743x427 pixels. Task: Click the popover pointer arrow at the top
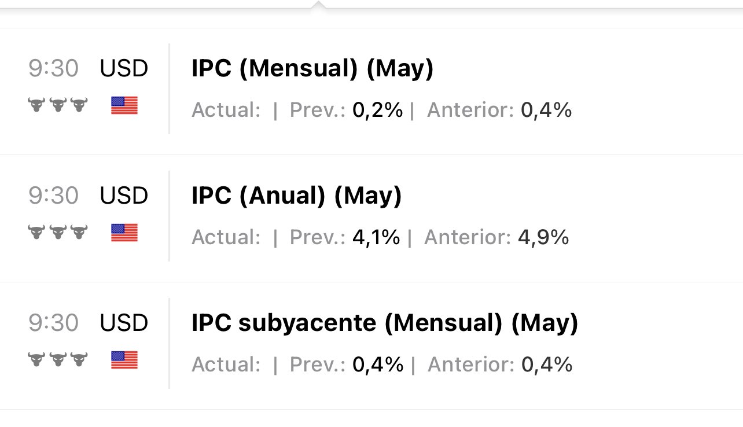coord(318,5)
